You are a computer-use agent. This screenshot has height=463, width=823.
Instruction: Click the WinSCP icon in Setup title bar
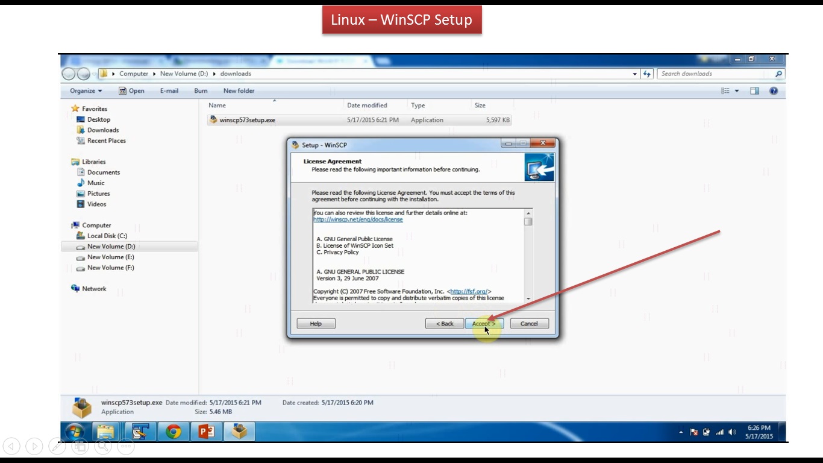coord(295,145)
